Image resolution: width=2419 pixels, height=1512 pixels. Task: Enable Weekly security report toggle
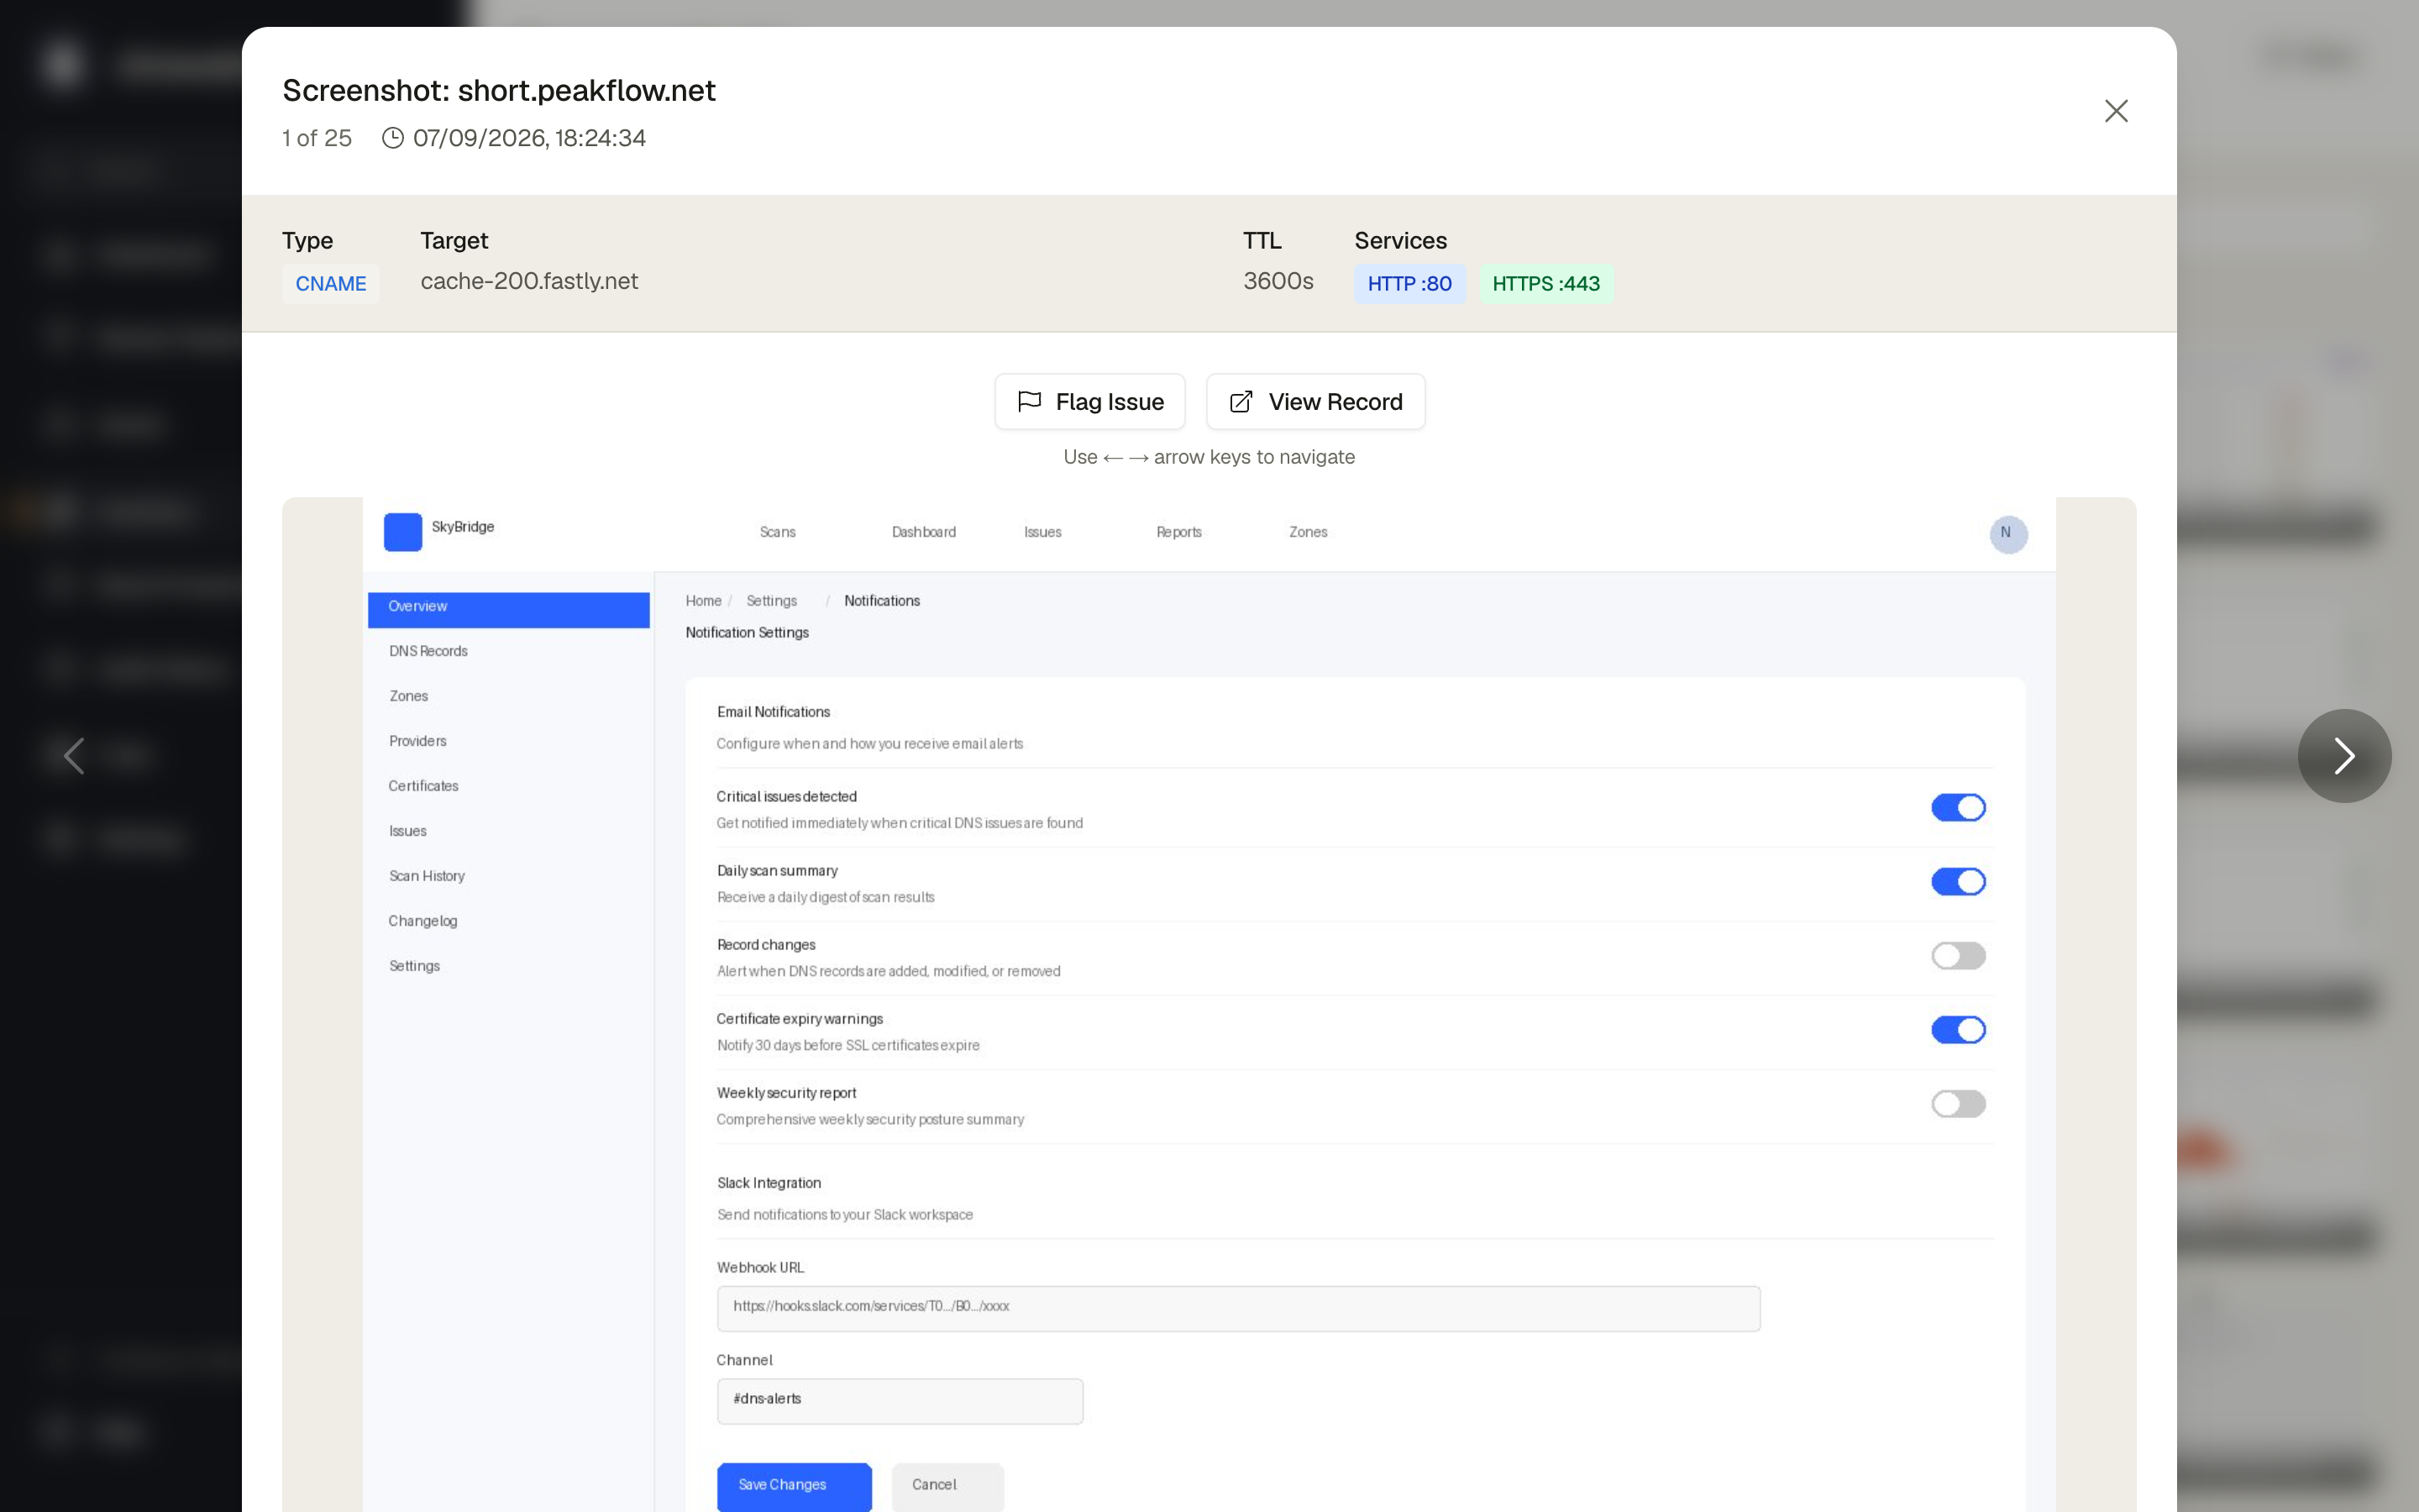point(1957,1103)
